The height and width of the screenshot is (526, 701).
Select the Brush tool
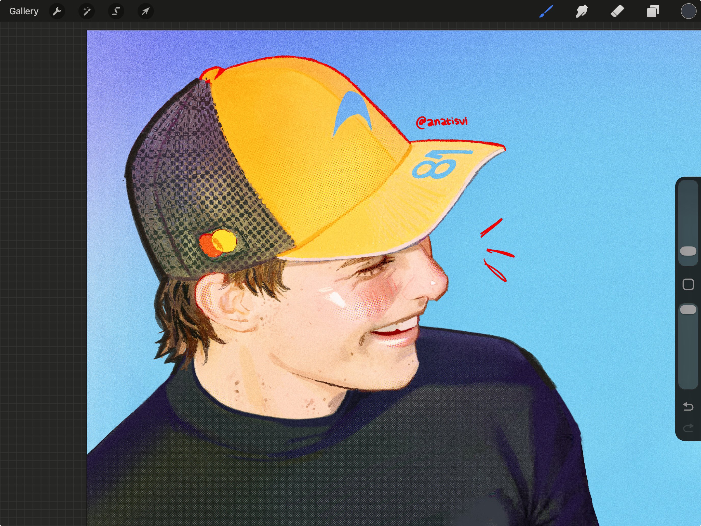546,11
